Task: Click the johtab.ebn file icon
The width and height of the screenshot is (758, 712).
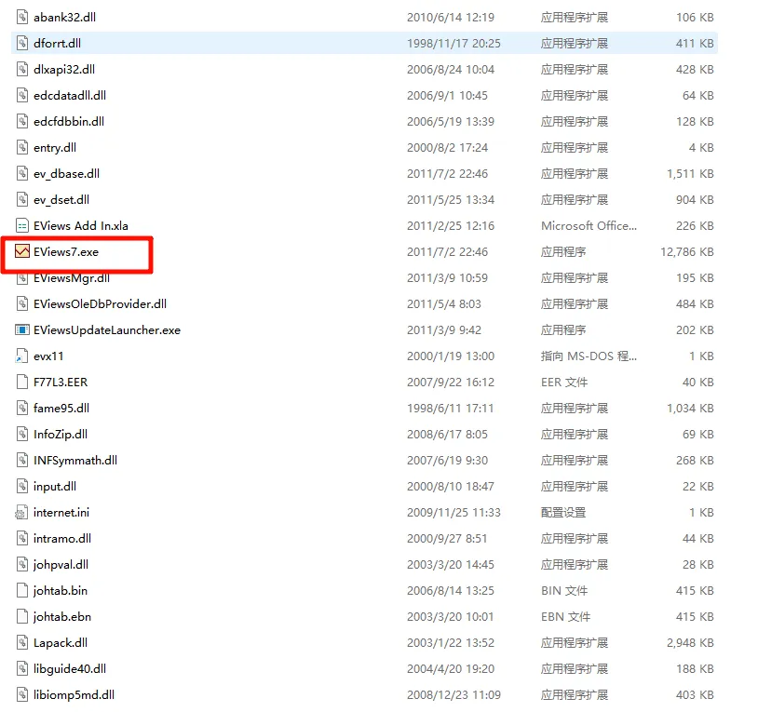Action: [x=22, y=617]
